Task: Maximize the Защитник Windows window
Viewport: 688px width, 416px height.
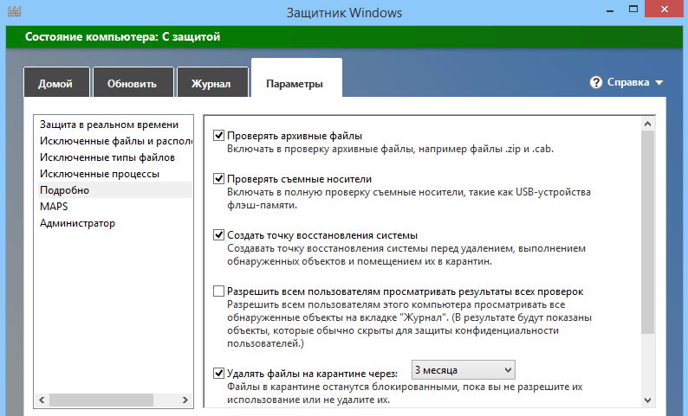Action: 633,10
